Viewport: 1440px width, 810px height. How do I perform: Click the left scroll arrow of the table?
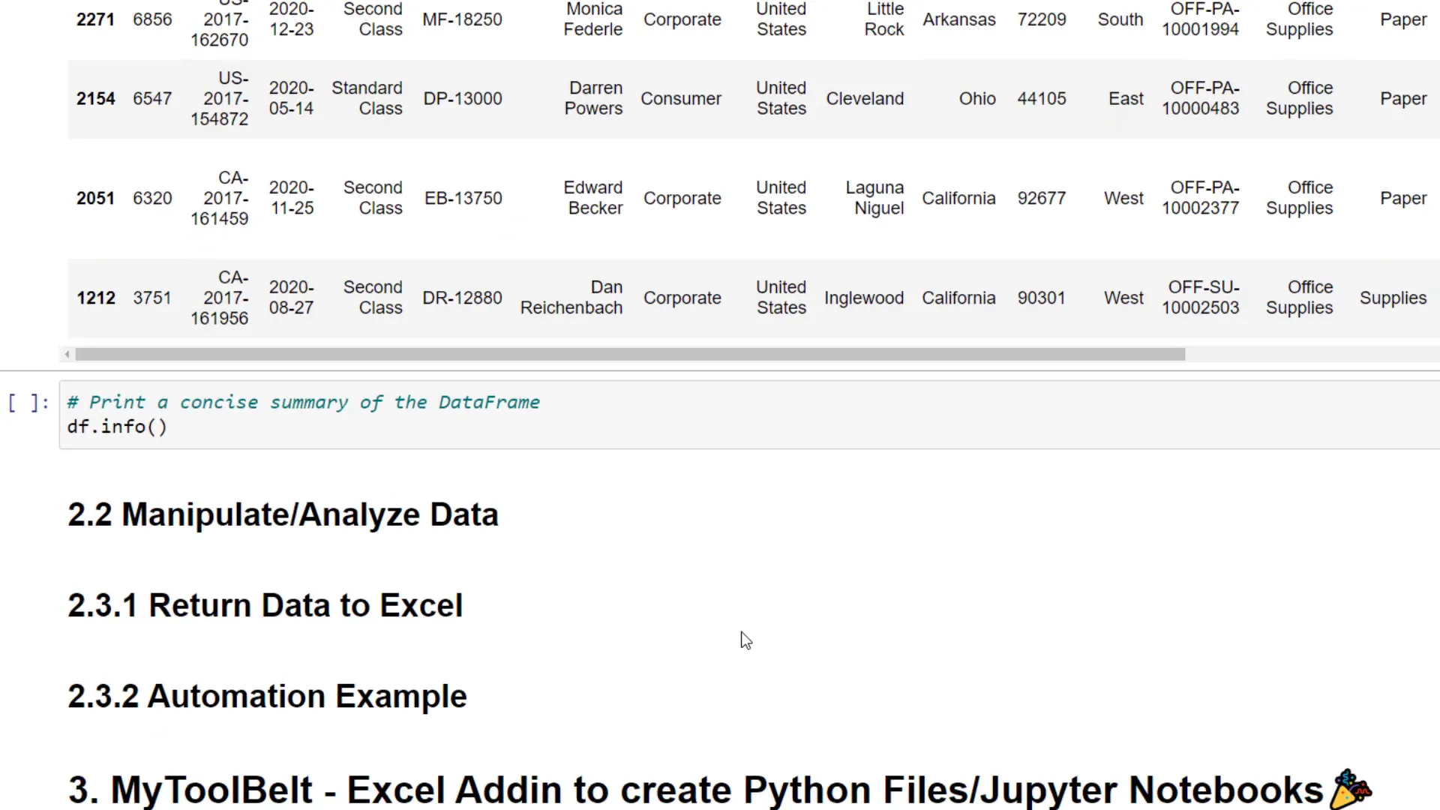coord(67,354)
